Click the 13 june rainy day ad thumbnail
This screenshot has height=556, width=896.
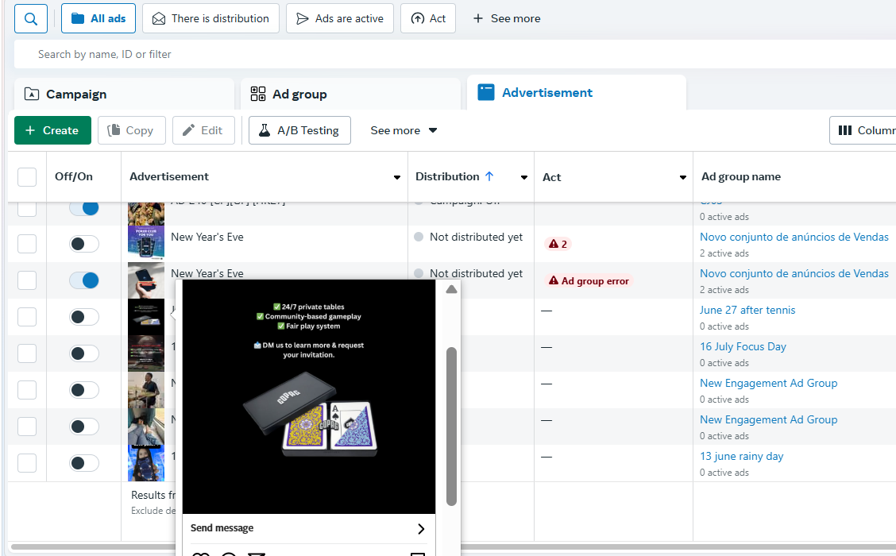coord(145,463)
